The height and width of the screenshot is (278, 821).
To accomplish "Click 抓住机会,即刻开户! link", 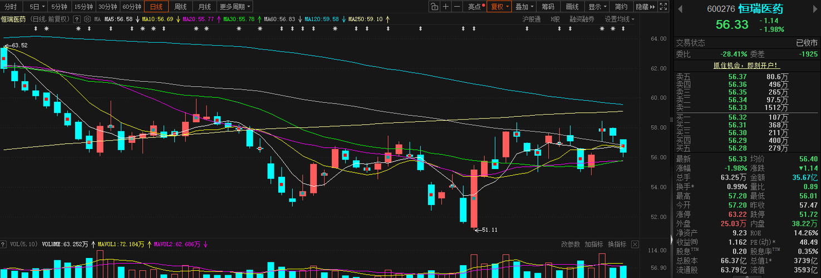I will click(x=746, y=65).
